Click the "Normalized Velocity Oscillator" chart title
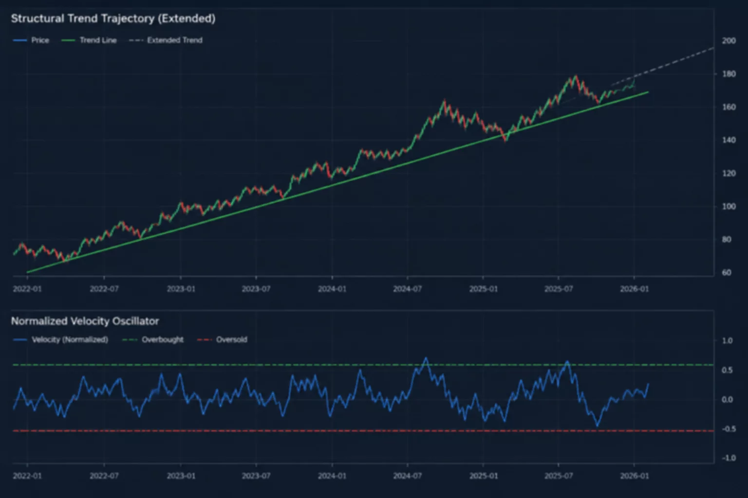Screen dimensions: 748x498 [85, 321]
